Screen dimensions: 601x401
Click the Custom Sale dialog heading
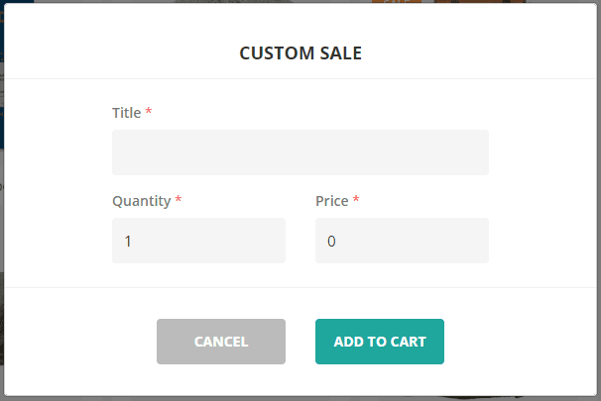tap(300, 53)
